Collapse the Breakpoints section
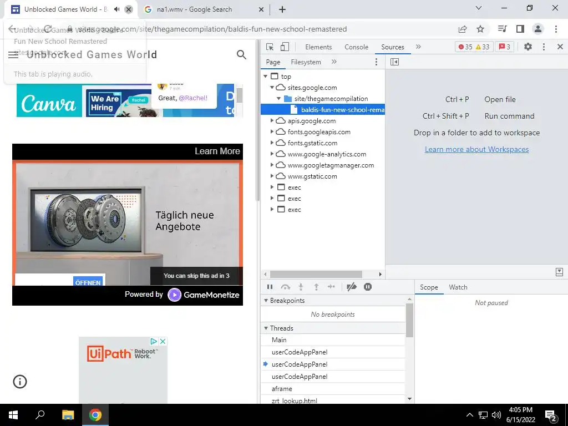This screenshot has height=426, width=568. 266,300
